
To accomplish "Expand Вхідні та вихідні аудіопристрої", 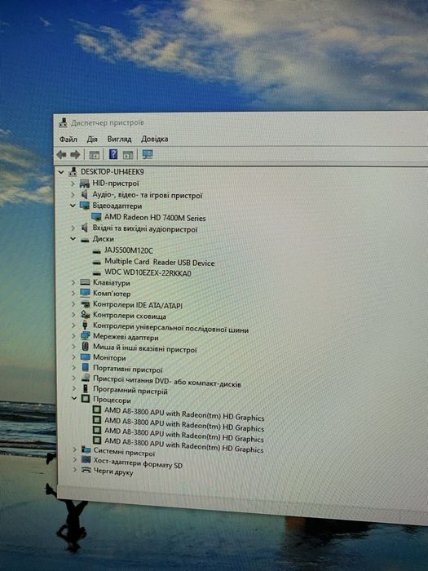I will (73, 228).
